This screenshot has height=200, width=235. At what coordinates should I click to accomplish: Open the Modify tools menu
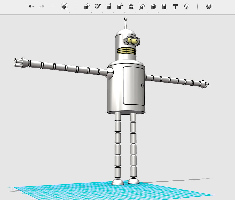click(120, 6)
